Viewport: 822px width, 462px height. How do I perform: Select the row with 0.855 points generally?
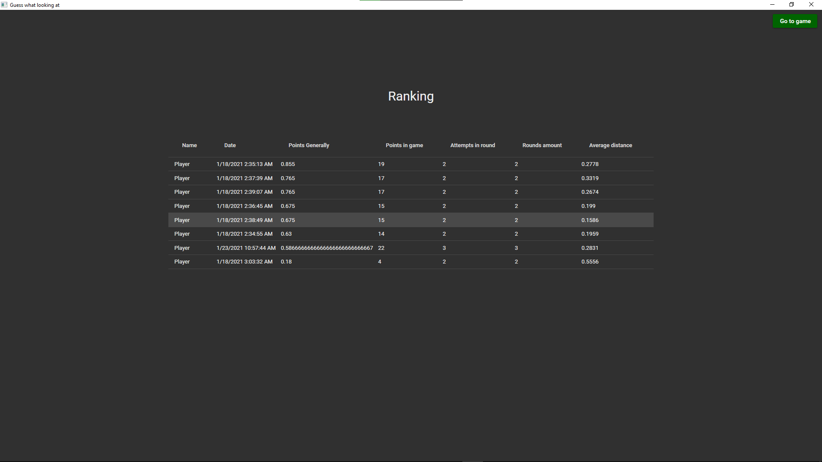(288, 164)
